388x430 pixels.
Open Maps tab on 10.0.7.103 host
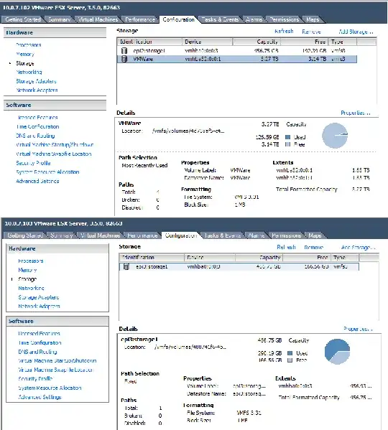click(315, 235)
